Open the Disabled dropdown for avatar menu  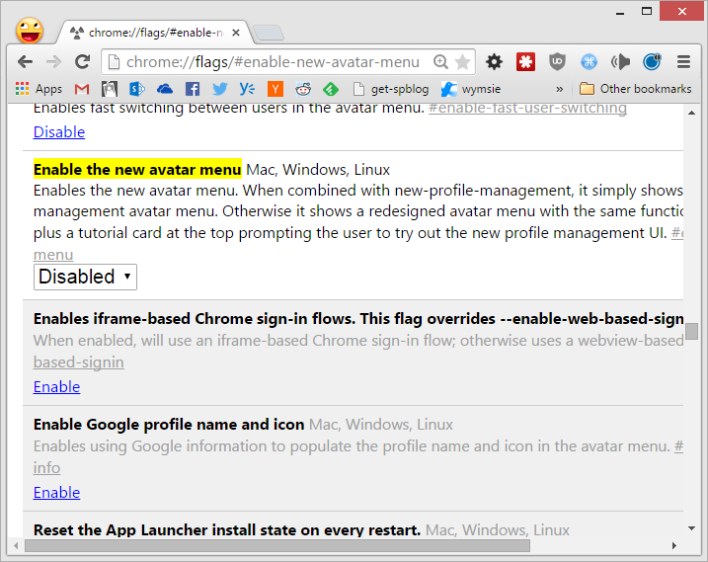(85, 277)
